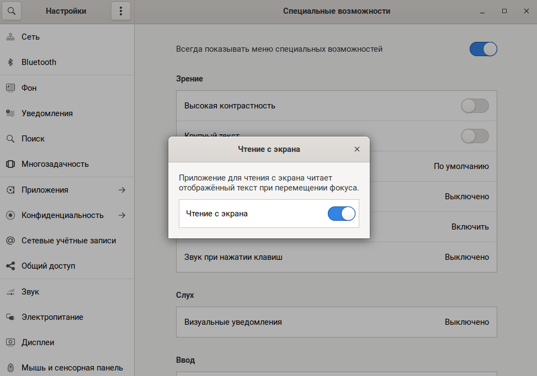The width and height of the screenshot is (537, 376).
Task: Expand Приложения submenu arrow
Action: [122, 190]
